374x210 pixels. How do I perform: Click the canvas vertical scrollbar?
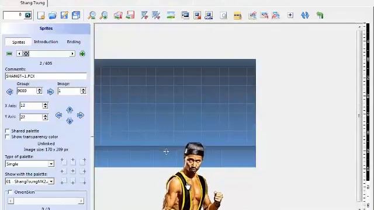coord(359,116)
